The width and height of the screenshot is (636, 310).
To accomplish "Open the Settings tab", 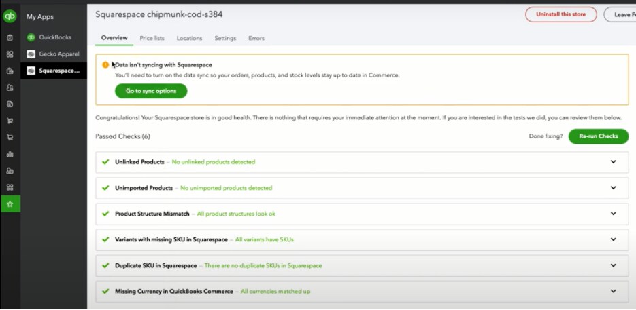I will tap(225, 38).
